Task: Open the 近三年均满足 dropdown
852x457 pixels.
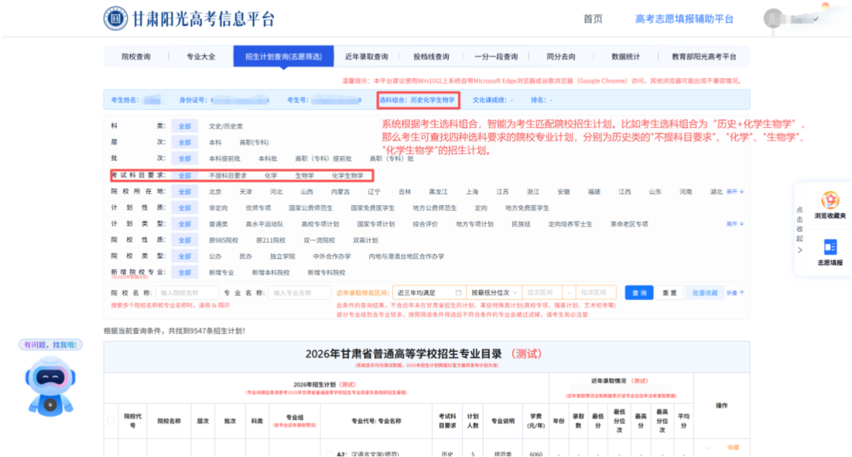Action: pos(429,292)
